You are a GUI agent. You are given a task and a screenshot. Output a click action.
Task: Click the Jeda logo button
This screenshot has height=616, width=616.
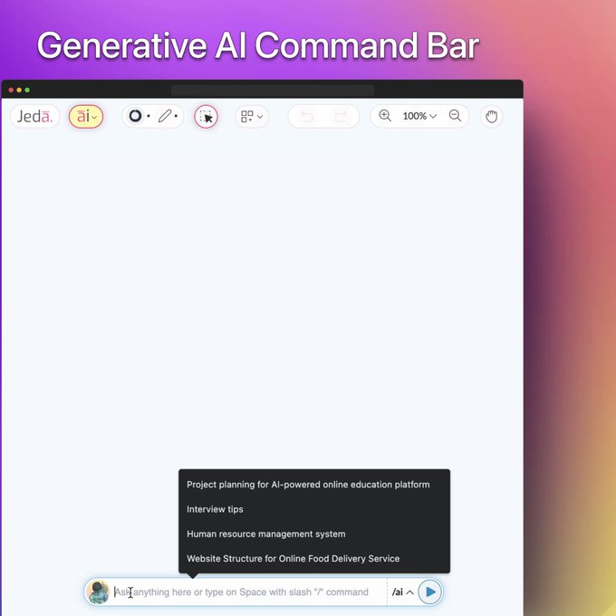click(34, 116)
